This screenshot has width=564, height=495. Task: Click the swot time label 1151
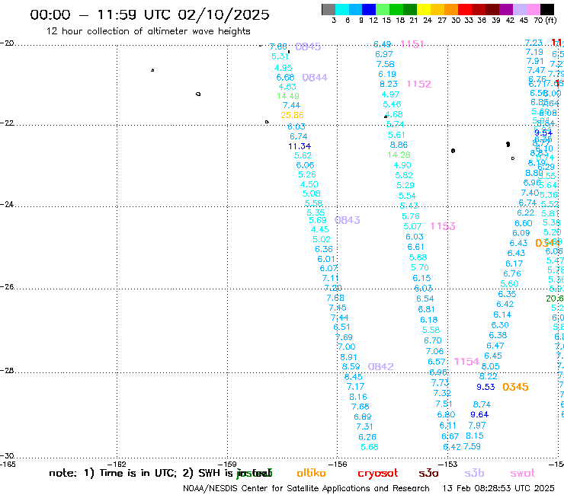pyautogui.click(x=412, y=44)
